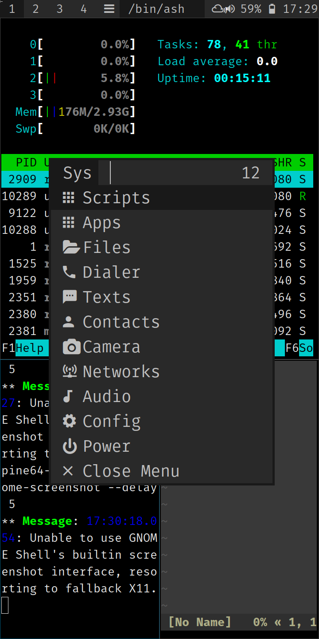Open Scripts from the Sys menu
The height and width of the screenshot is (639, 319).
click(116, 197)
